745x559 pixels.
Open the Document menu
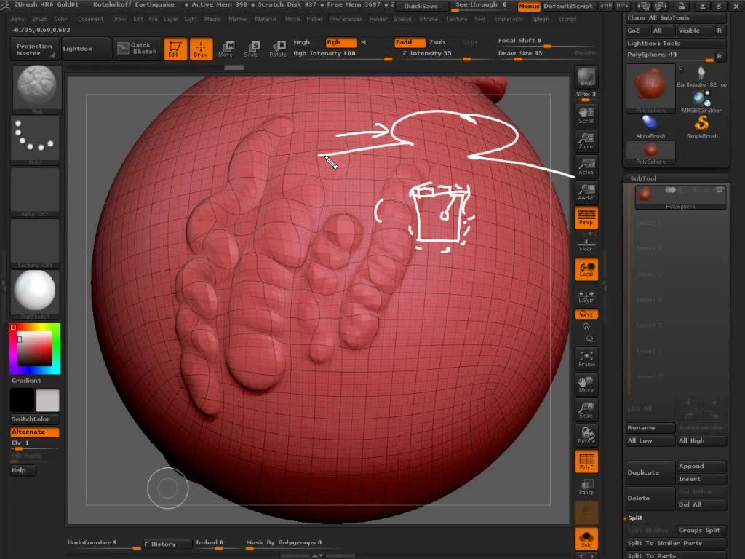[90, 19]
